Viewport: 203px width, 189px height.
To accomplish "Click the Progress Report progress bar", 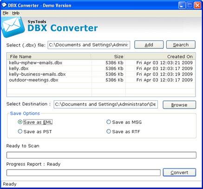I will tap(84, 173).
